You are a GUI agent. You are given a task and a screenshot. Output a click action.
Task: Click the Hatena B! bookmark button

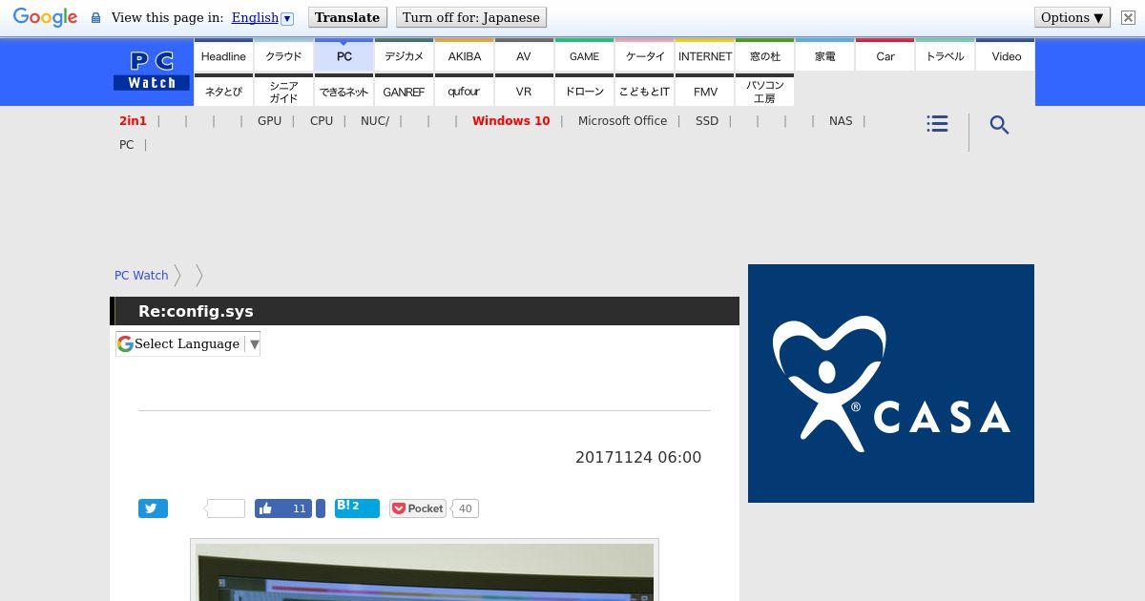357,508
